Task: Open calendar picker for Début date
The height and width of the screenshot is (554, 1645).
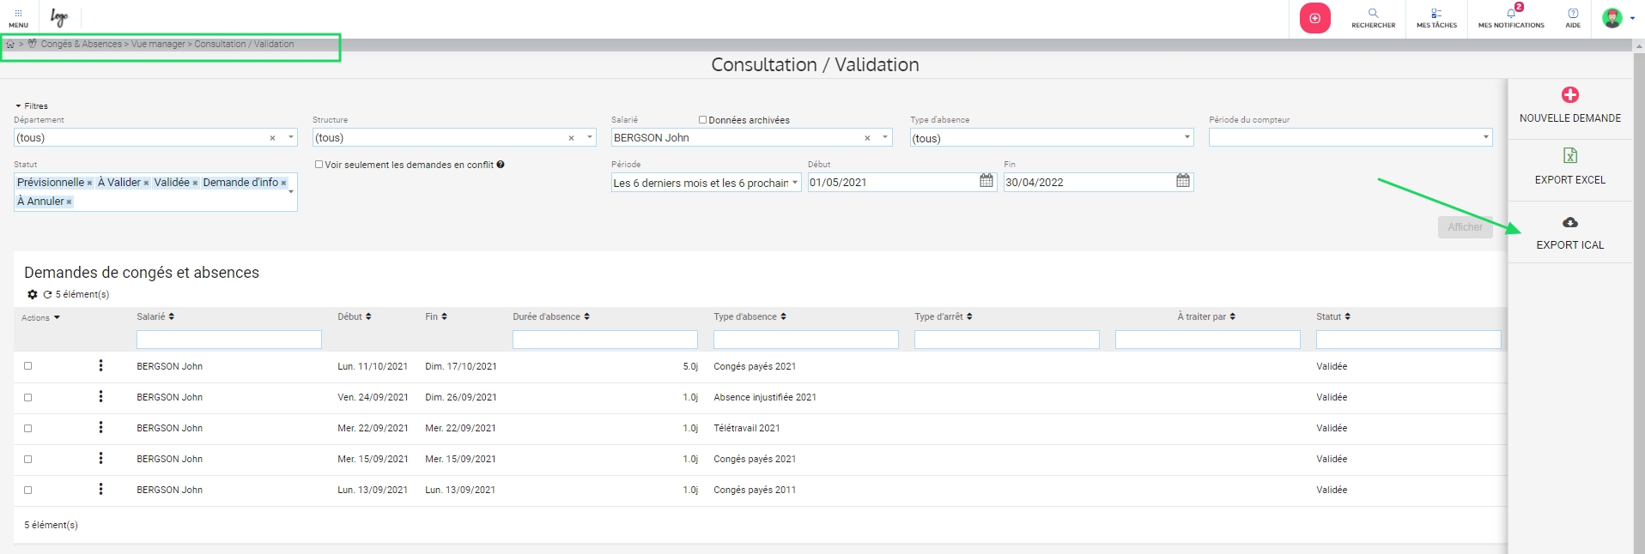Action: (x=986, y=181)
